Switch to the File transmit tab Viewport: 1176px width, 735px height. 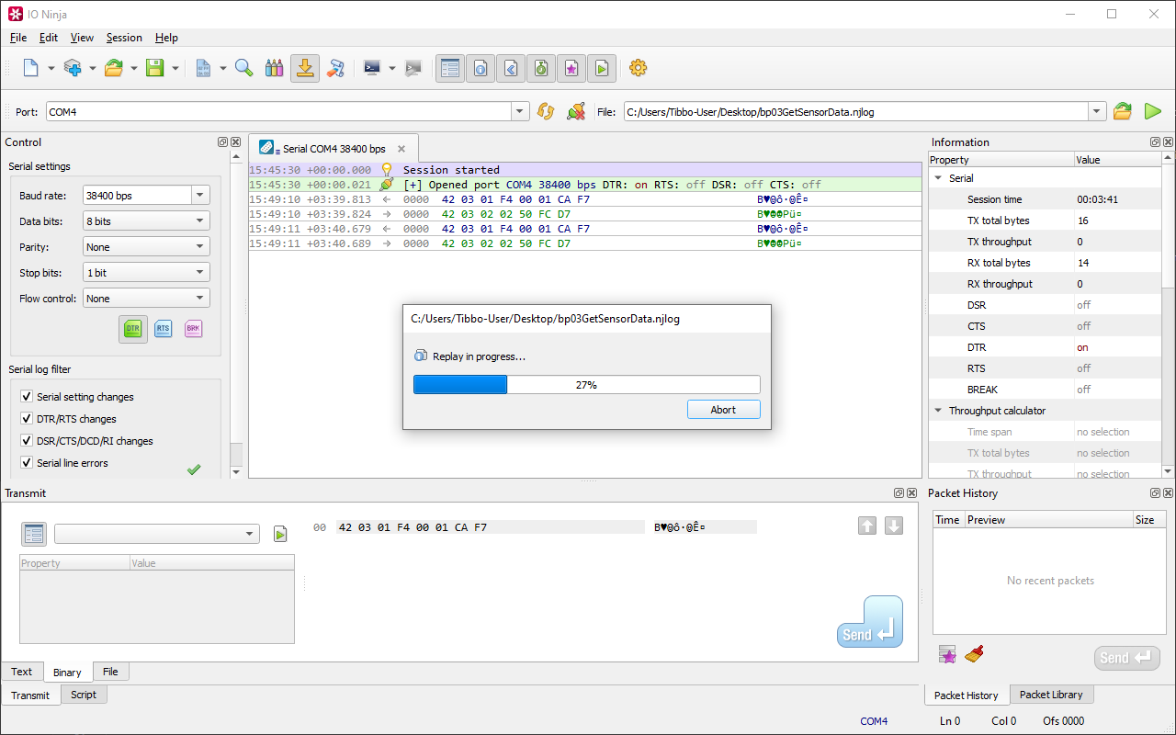pyautogui.click(x=110, y=672)
